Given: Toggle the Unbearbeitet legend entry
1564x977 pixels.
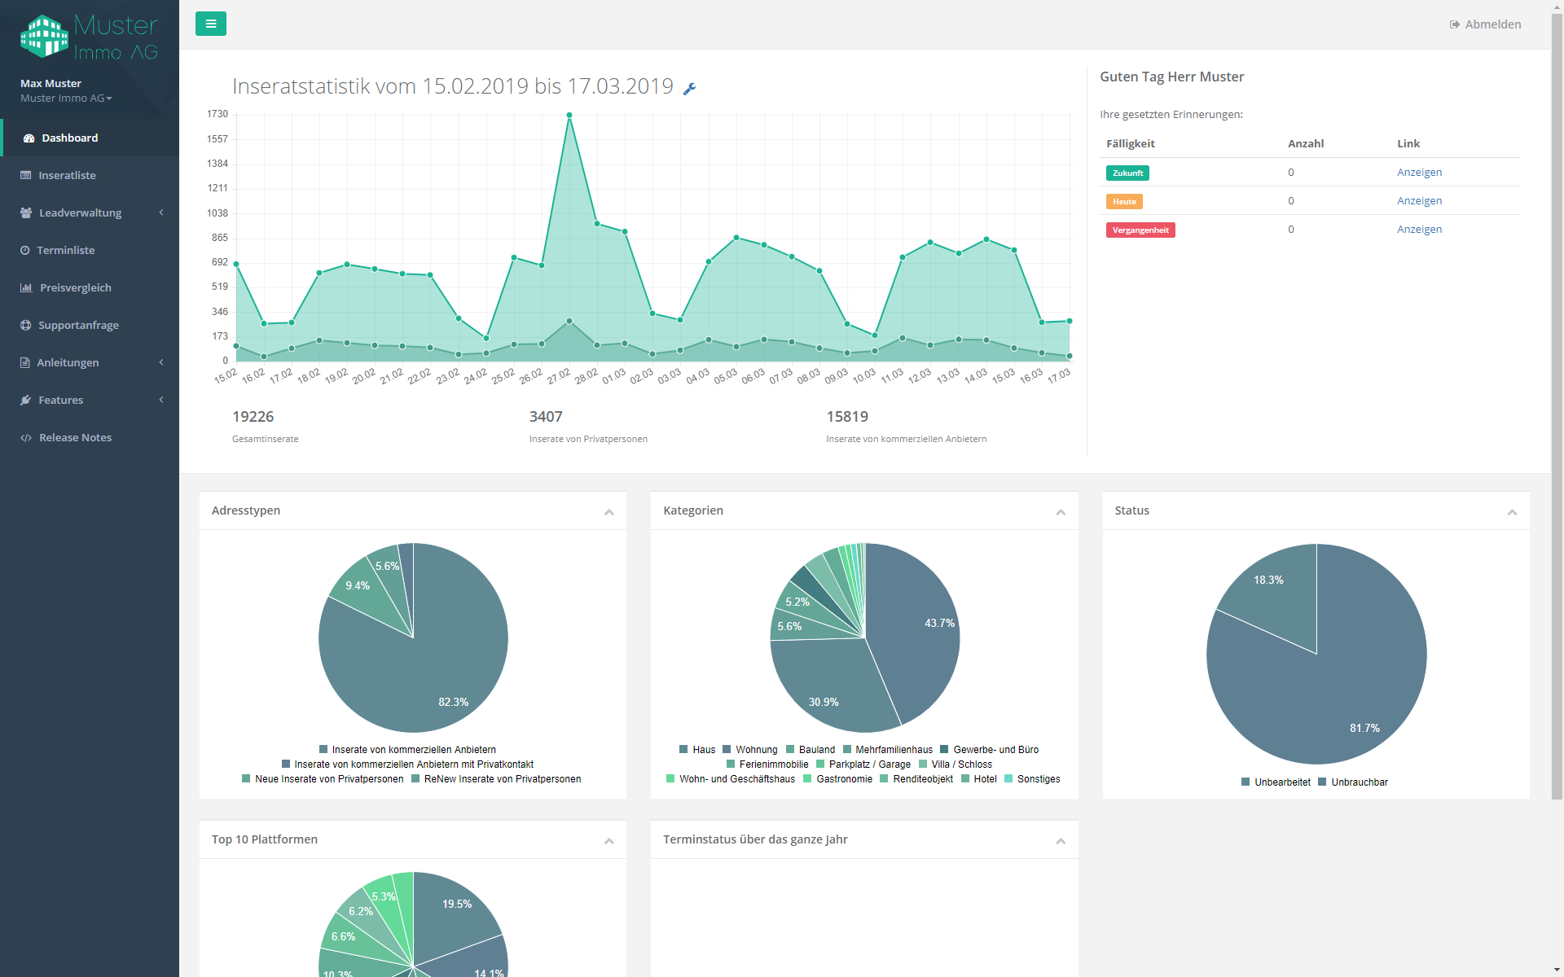Looking at the screenshot, I should (1276, 782).
